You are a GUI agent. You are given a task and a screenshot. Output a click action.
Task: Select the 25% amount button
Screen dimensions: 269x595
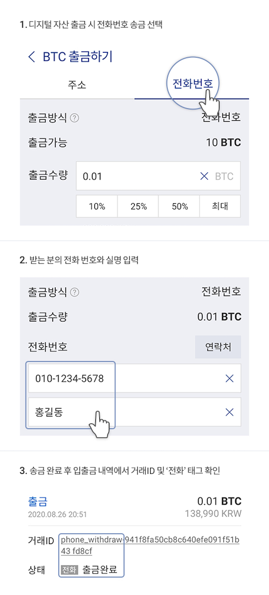click(138, 206)
